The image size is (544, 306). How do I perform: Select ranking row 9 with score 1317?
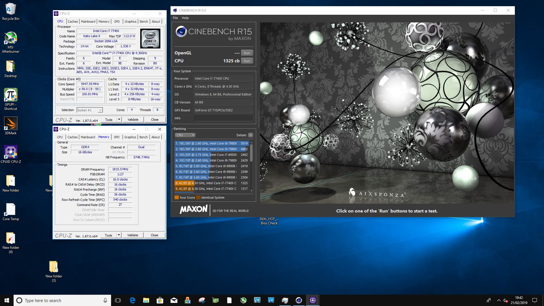pos(212,189)
